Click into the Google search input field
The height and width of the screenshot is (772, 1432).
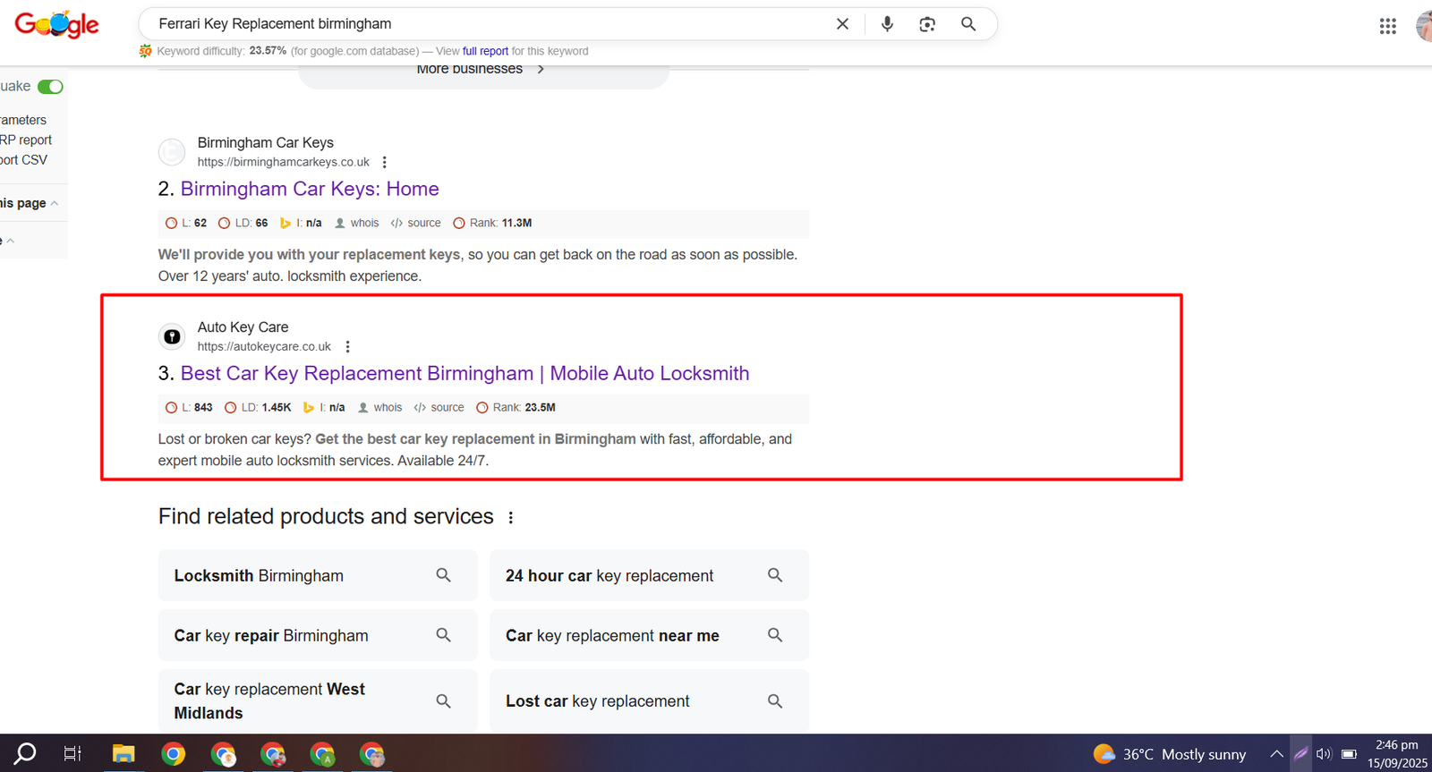tap(483, 24)
